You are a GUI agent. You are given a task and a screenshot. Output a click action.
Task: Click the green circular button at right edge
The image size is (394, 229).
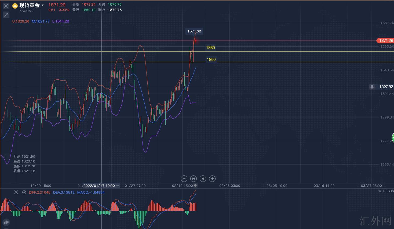(393, 138)
